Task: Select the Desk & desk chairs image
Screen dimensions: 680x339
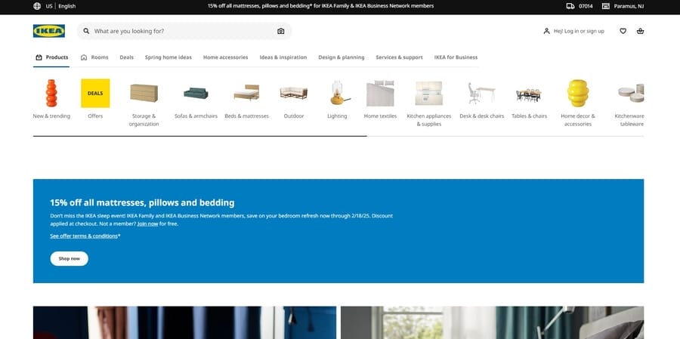Action: click(481, 93)
